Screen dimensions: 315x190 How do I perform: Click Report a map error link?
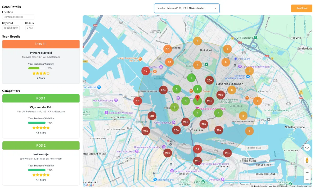pos(304,186)
